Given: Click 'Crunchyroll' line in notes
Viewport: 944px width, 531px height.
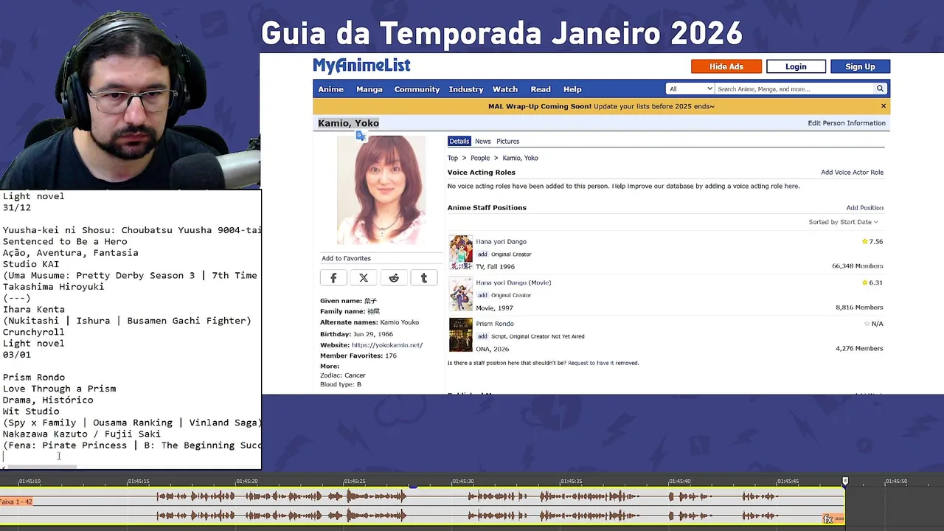Looking at the screenshot, I should click(34, 332).
